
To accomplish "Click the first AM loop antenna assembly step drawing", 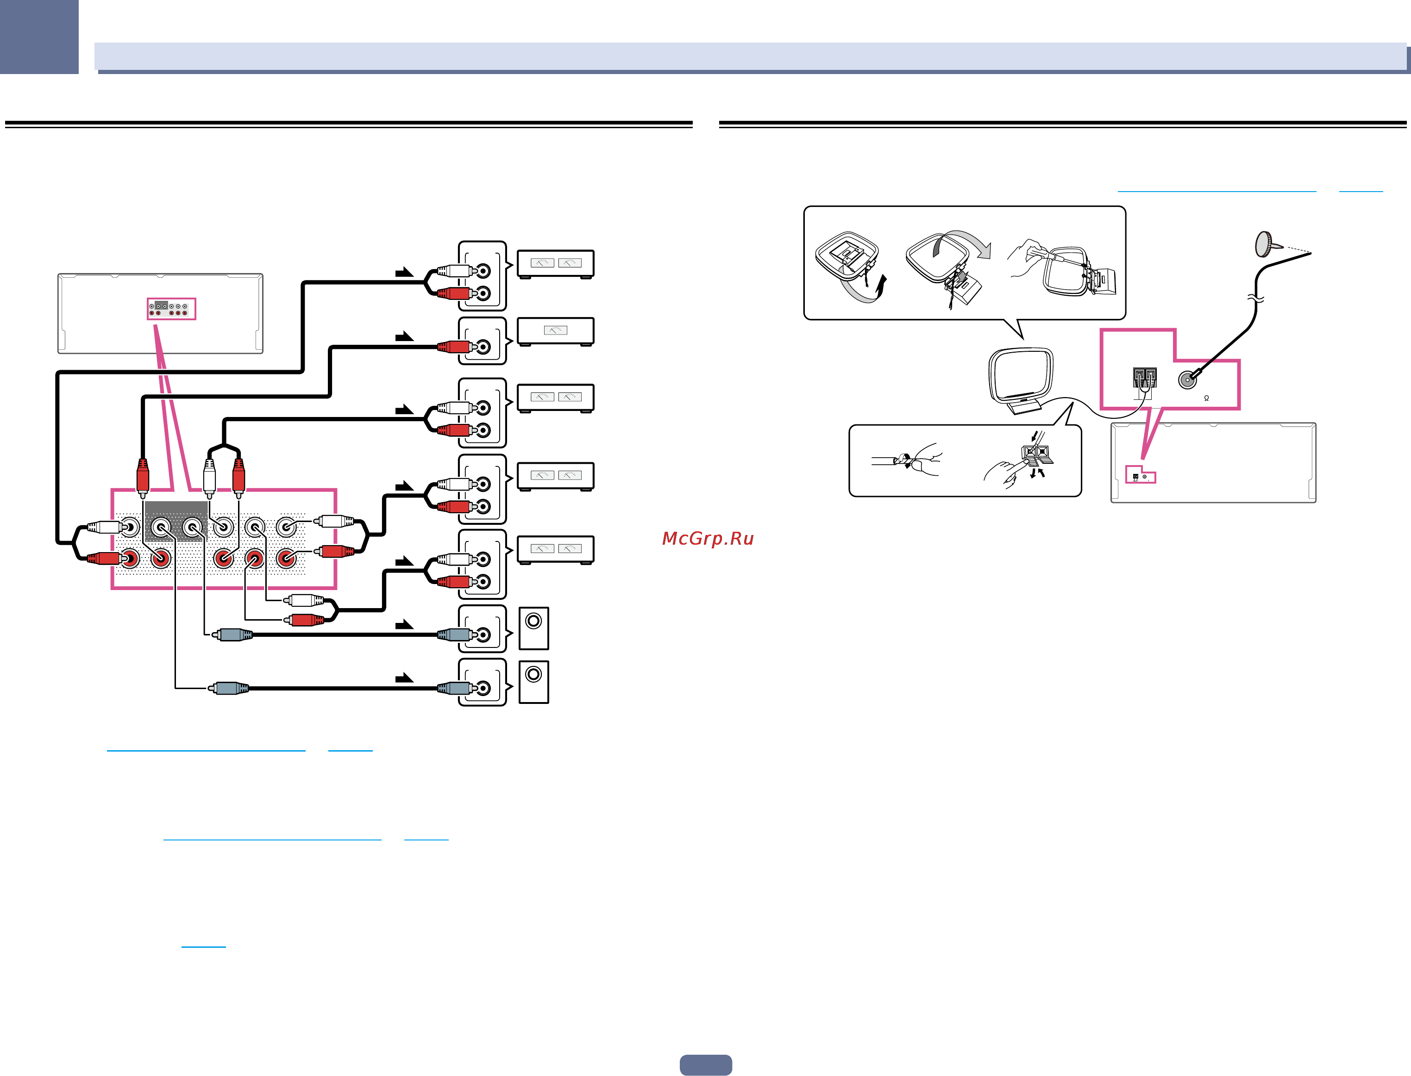I will [851, 267].
